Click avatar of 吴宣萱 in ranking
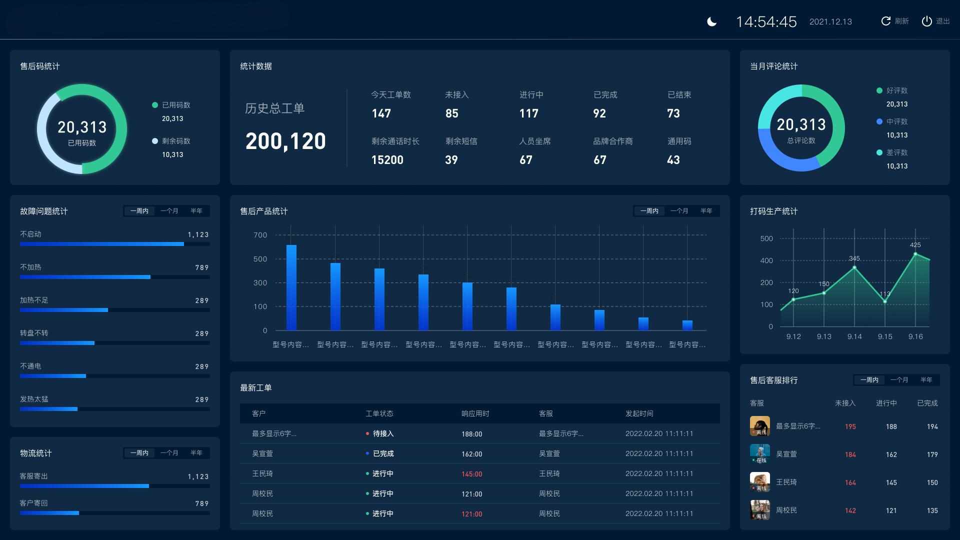960x540 pixels. (x=759, y=454)
